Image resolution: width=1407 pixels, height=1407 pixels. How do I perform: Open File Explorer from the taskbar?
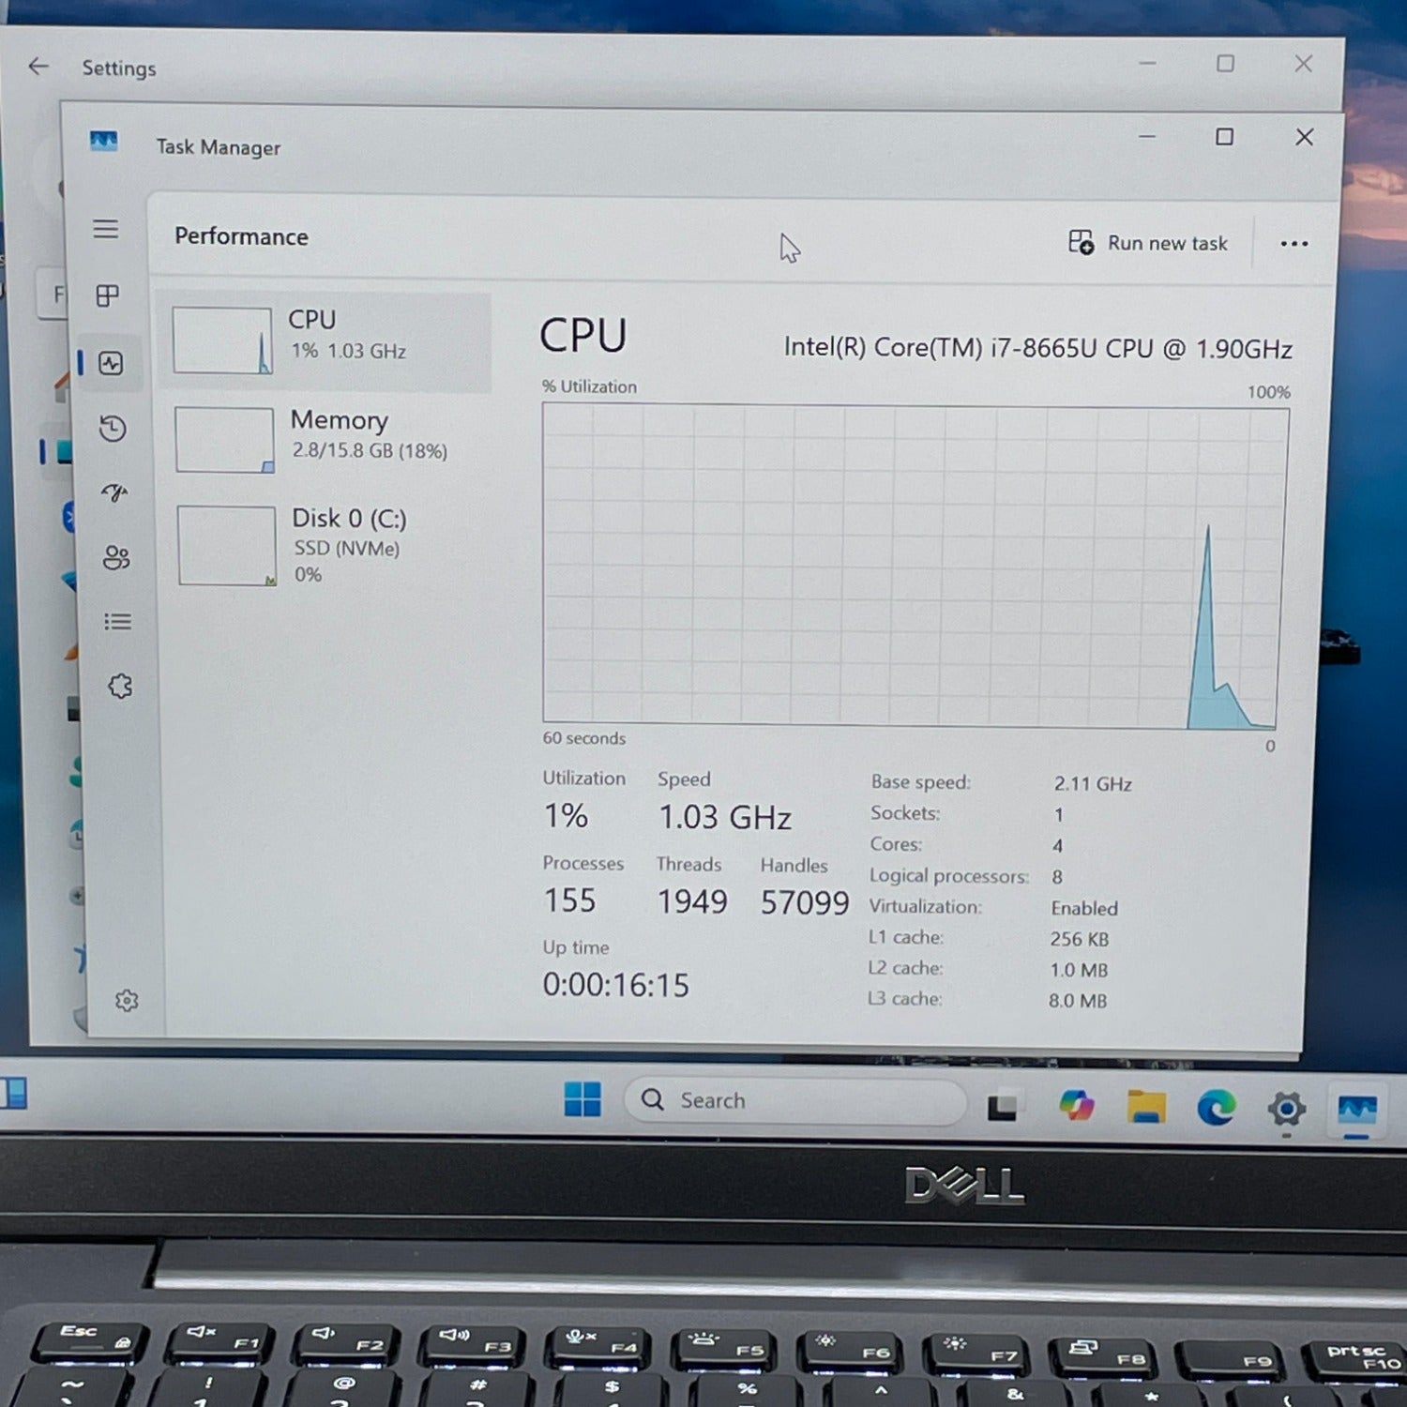click(1146, 1108)
